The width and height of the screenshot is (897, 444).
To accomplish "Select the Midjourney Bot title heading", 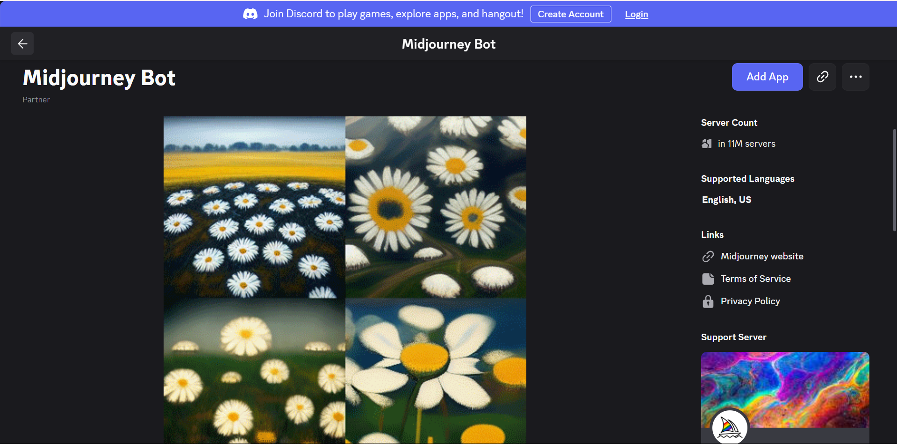I will [99, 77].
